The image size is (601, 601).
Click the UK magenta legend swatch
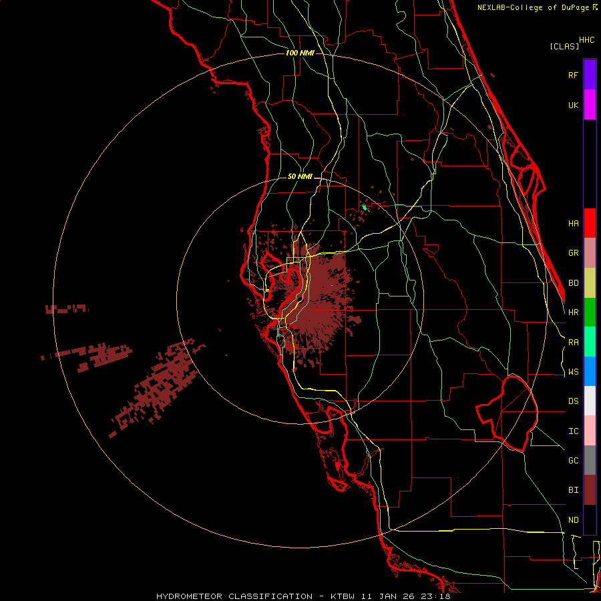pos(590,105)
